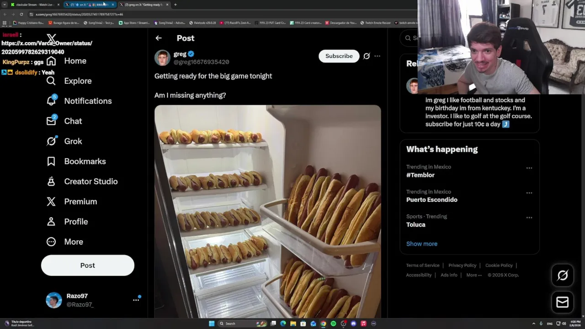The image size is (585, 329).
Task: Open Explore in the sidebar
Action: click(x=69, y=81)
